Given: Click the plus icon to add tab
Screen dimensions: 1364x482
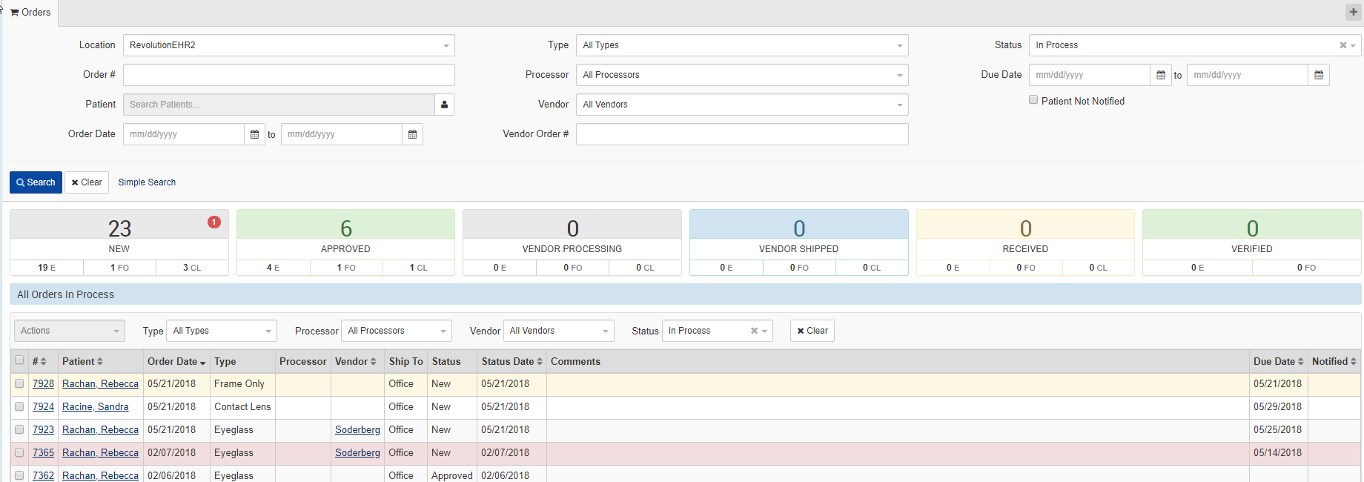Looking at the screenshot, I should (x=1354, y=12).
